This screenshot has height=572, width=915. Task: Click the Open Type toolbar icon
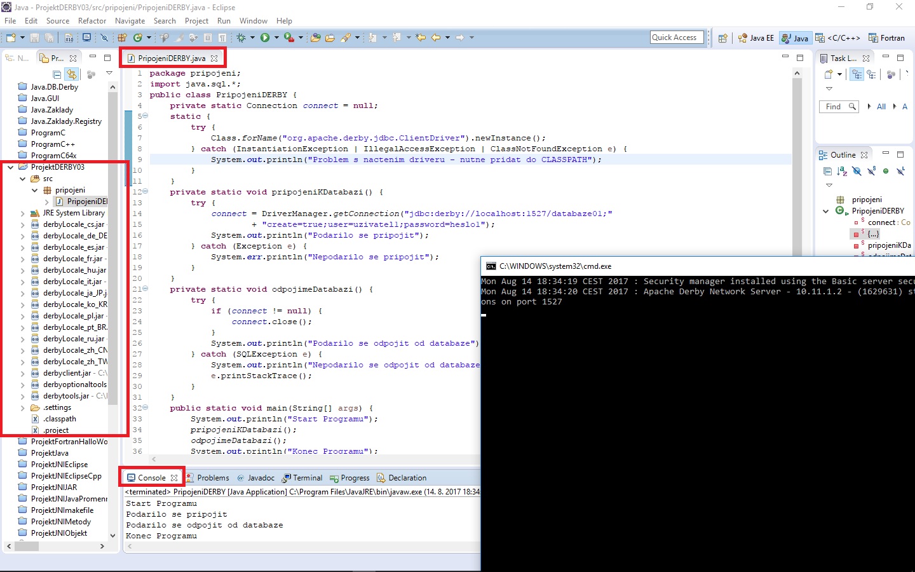(x=315, y=37)
